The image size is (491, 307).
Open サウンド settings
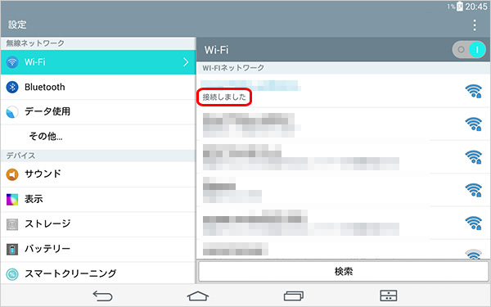98,174
